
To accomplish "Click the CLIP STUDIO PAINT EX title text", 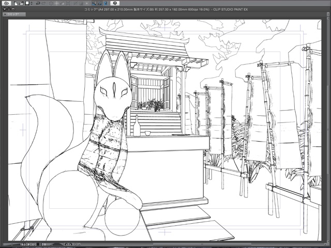I will 231,9.
